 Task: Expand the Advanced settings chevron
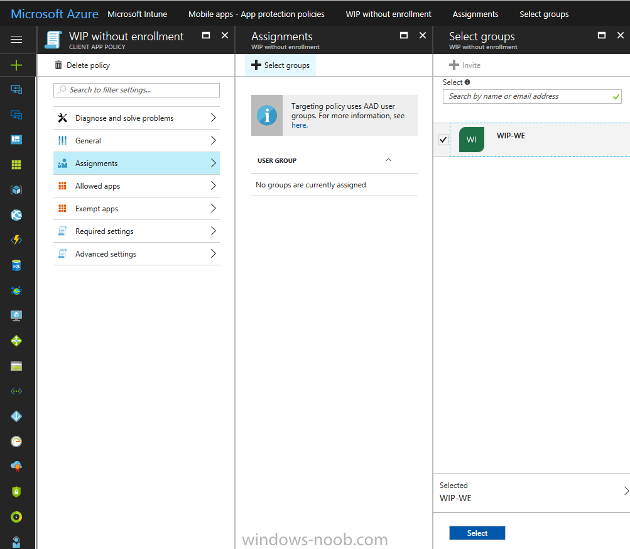click(x=214, y=253)
